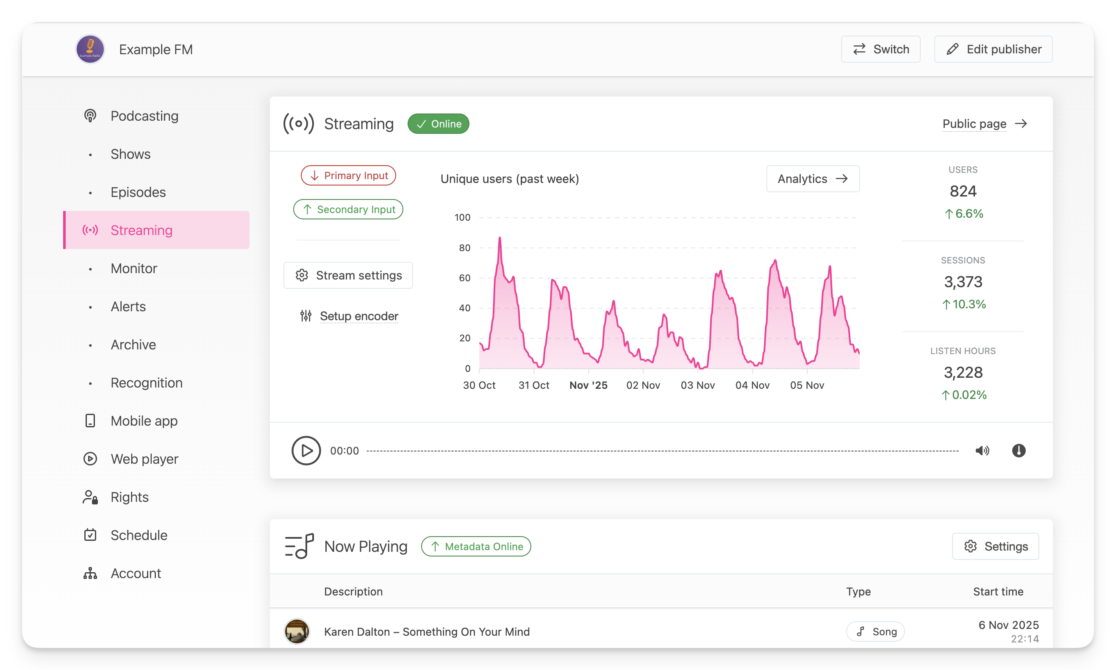Click the Switch publisher button

(x=880, y=49)
